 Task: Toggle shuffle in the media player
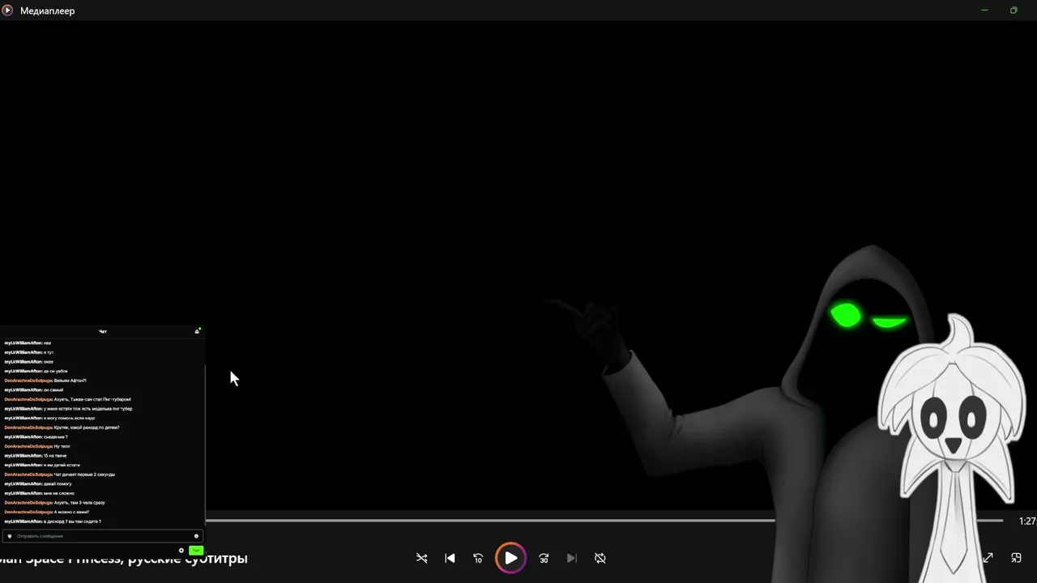[421, 558]
